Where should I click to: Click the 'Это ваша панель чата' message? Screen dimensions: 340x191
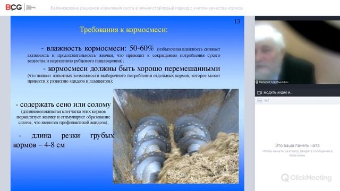point(297,145)
